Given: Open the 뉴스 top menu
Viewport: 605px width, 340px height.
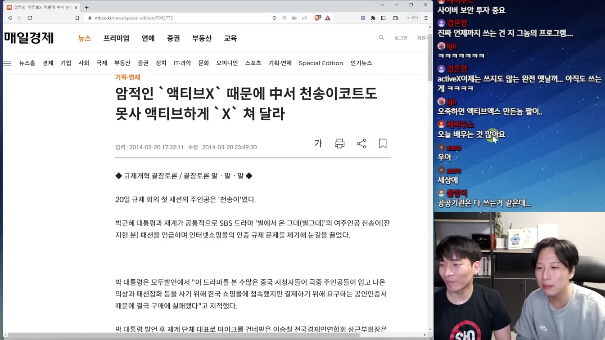Looking at the screenshot, I should pos(85,38).
